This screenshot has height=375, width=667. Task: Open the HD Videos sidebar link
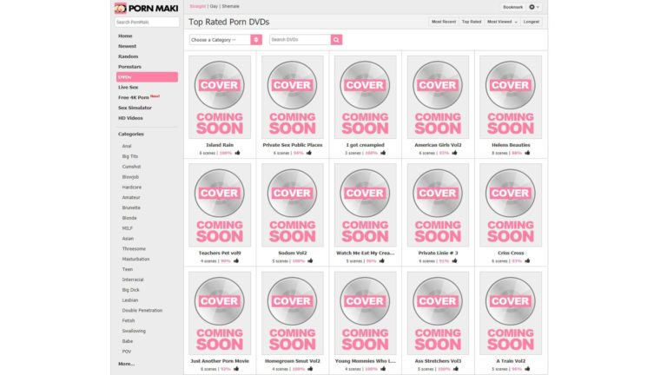pyautogui.click(x=130, y=118)
